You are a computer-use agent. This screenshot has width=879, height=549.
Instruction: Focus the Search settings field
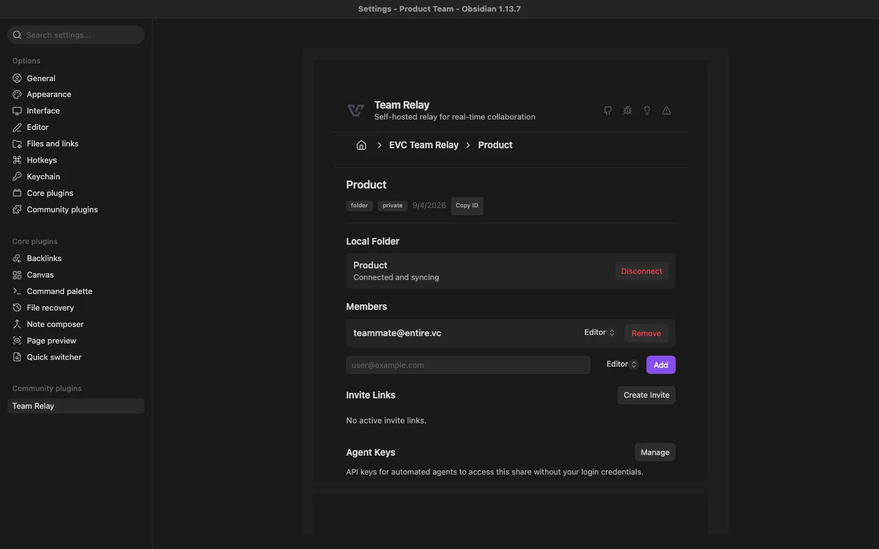pos(76,35)
